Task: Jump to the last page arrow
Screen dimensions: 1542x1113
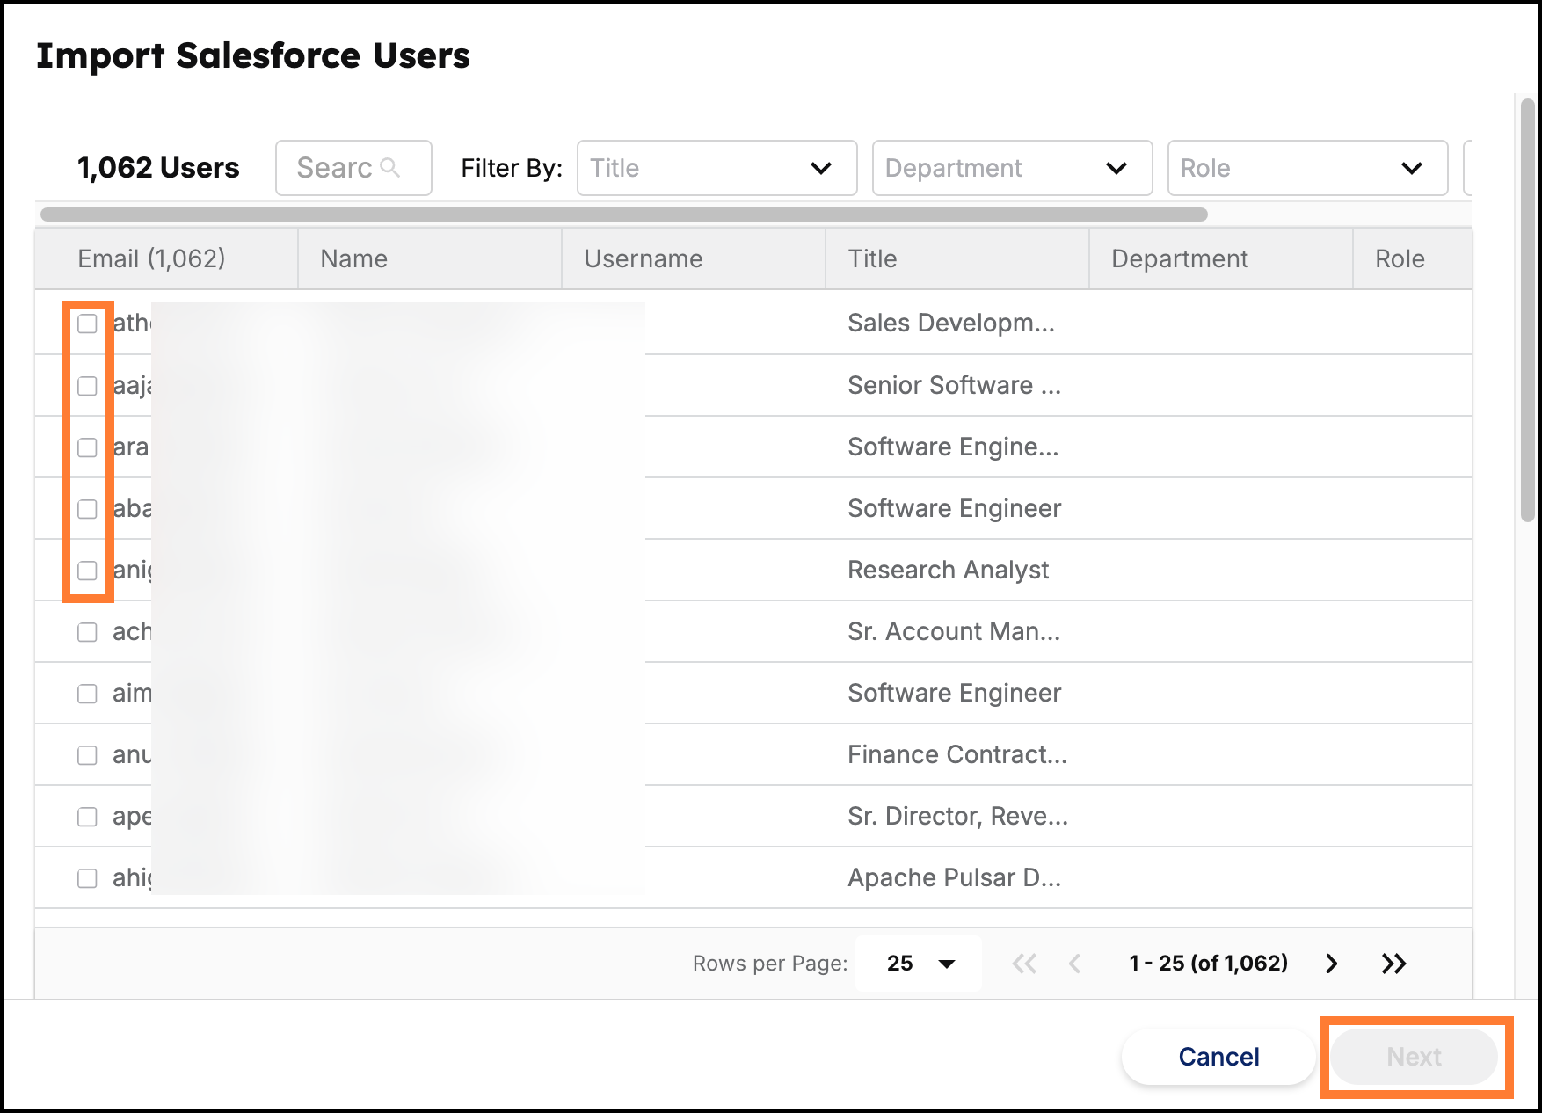Action: click(1393, 964)
